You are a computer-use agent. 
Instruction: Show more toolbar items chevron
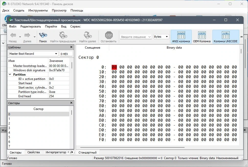(x=242, y=37)
